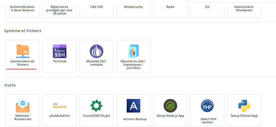Go to Clés SSH
276x127 pixels.
coord(97,7)
